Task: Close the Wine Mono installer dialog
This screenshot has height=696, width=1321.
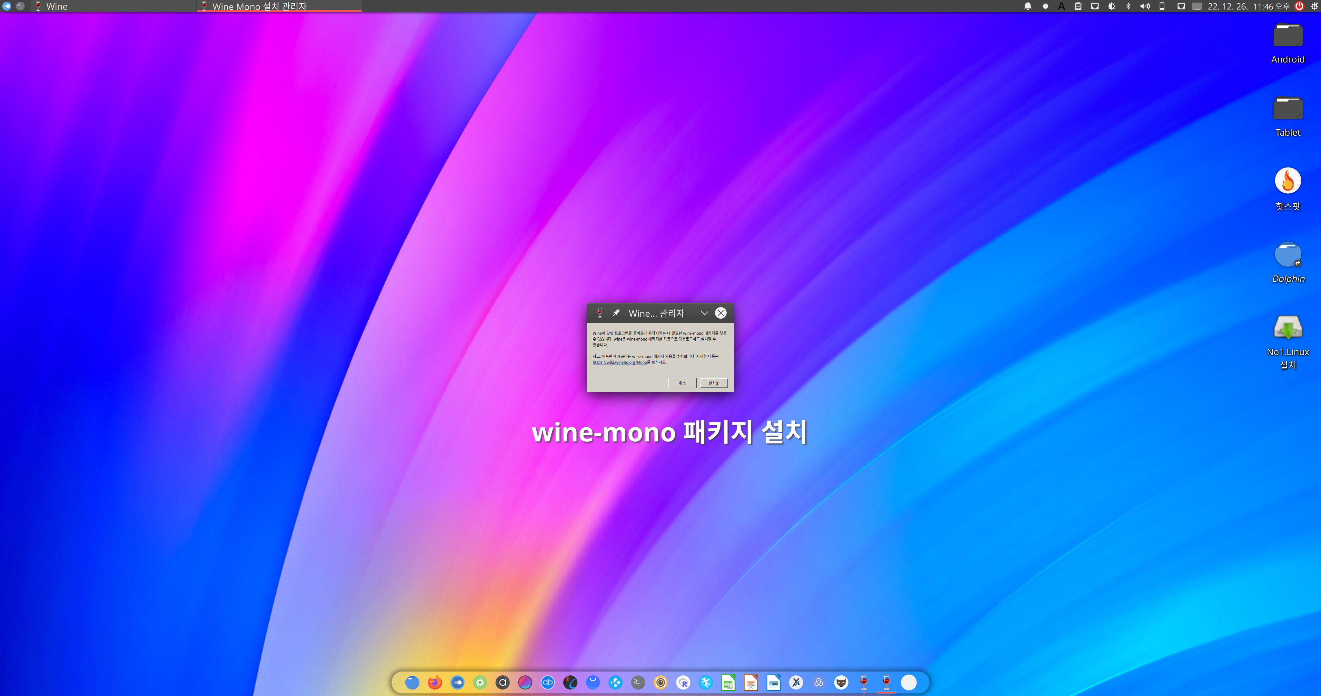Action: point(720,313)
